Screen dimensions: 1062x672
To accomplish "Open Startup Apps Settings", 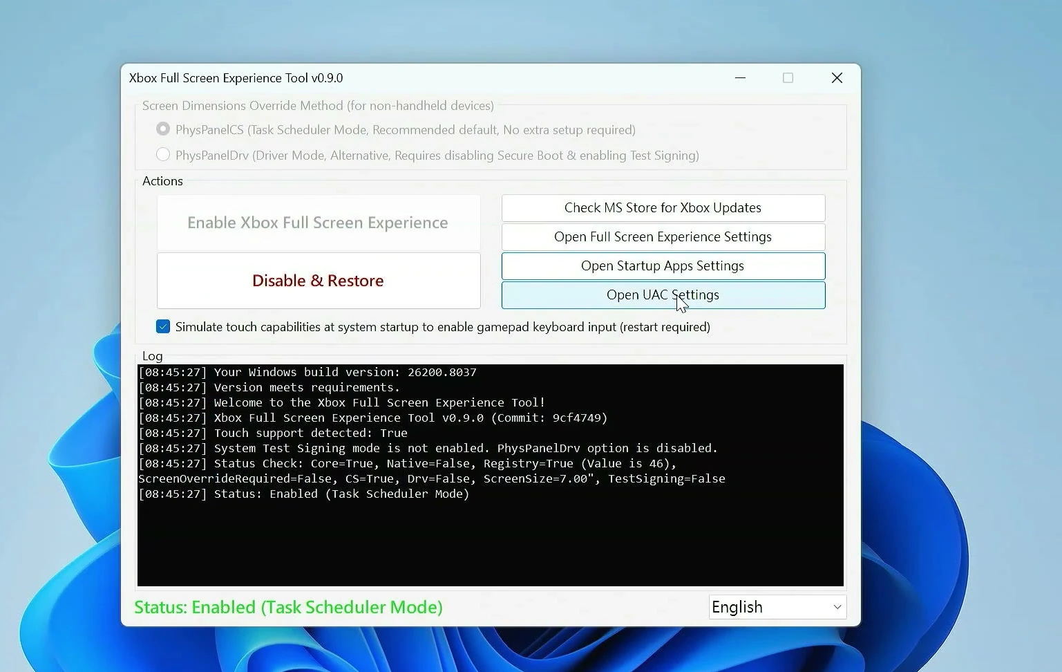I will [663, 266].
